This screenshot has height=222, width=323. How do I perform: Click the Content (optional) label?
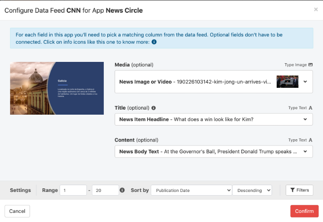coord(136,140)
